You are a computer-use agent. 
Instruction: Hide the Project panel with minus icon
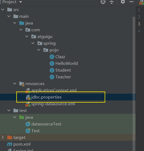pyautogui.click(x=131, y=2)
